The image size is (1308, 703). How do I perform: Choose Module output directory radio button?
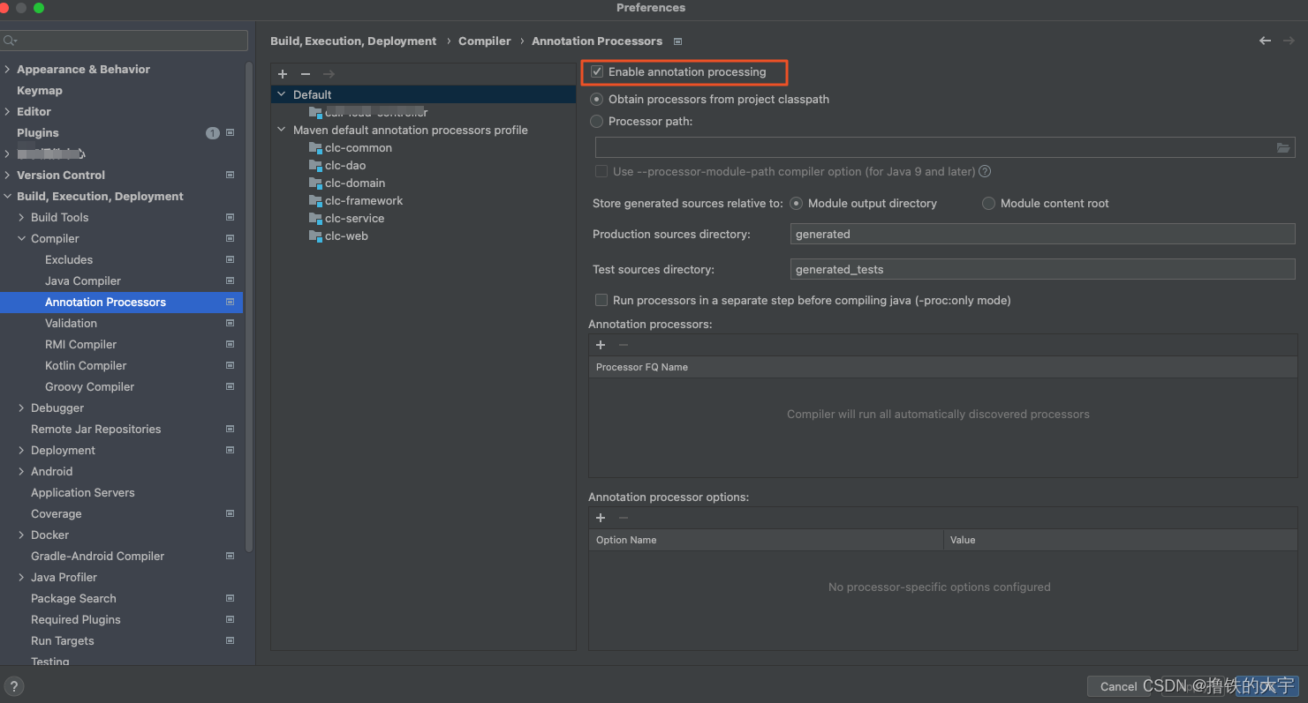coord(797,204)
